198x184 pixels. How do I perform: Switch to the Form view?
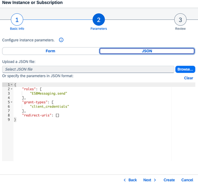(50, 51)
